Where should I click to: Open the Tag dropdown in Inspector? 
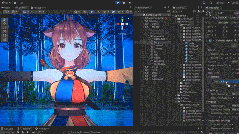click(222, 17)
